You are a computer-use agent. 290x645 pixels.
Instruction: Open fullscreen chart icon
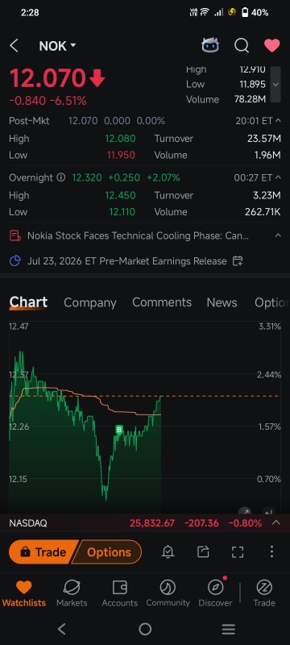coord(238,552)
